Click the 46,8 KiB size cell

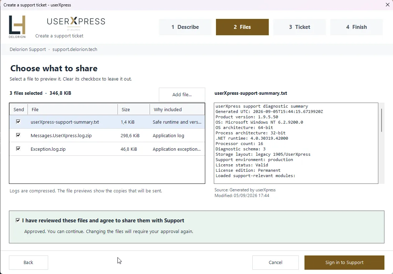(129, 149)
